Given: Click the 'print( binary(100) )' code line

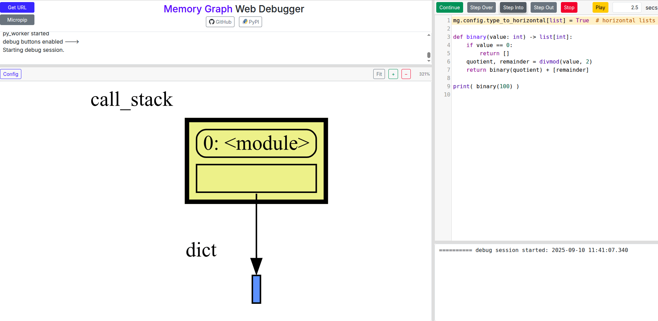Looking at the screenshot, I should [486, 87].
